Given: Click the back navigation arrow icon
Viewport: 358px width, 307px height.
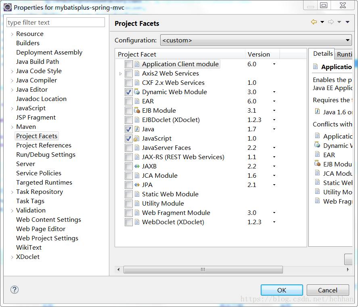Looking at the screenshot, I should click(314, 22).
